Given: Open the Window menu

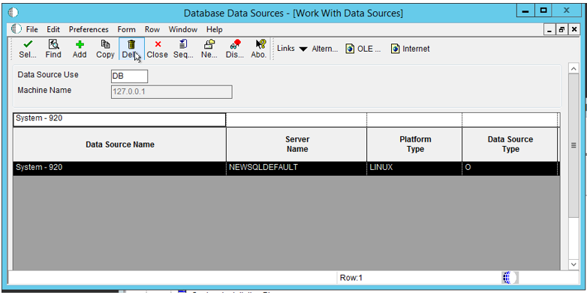Looking at the screenshot, I should coord(182,29).
